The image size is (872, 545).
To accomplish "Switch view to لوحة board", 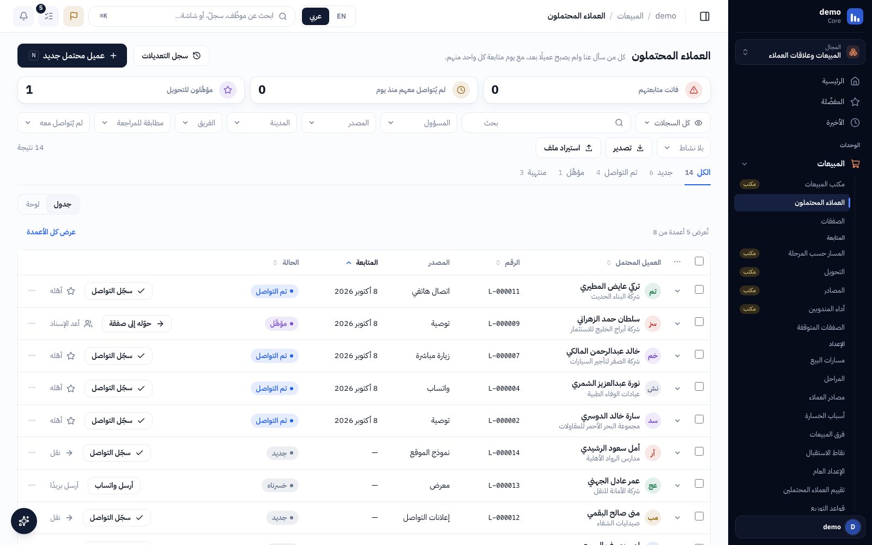I will click(x=33, y=204).
